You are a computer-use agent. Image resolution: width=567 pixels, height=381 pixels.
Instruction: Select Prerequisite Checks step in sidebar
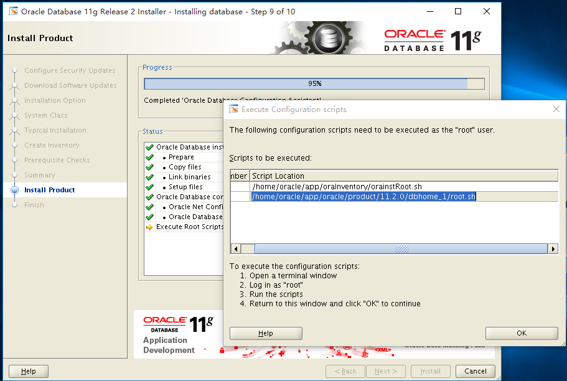pos(57,160)
